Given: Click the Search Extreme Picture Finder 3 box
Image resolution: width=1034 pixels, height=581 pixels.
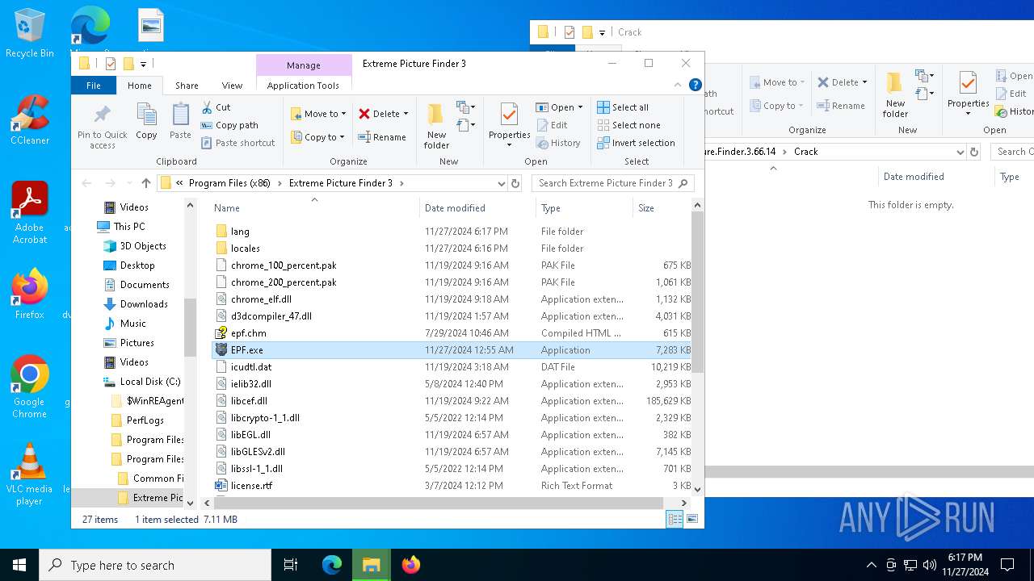Looking at the screenshot, I should coord(612,183).
